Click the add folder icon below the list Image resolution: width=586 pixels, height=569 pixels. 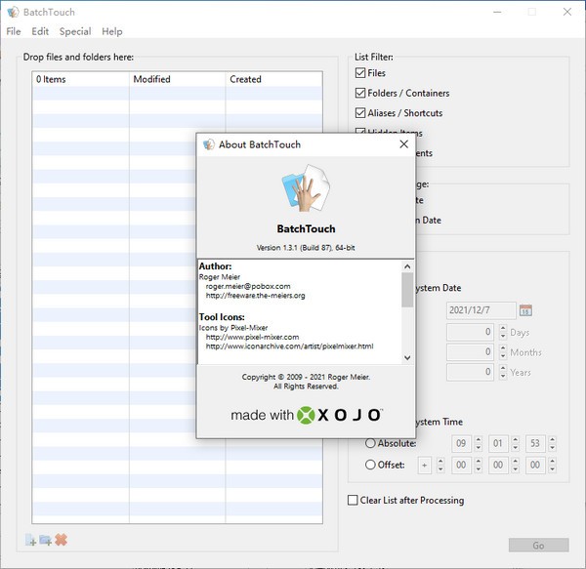(46, 540)
